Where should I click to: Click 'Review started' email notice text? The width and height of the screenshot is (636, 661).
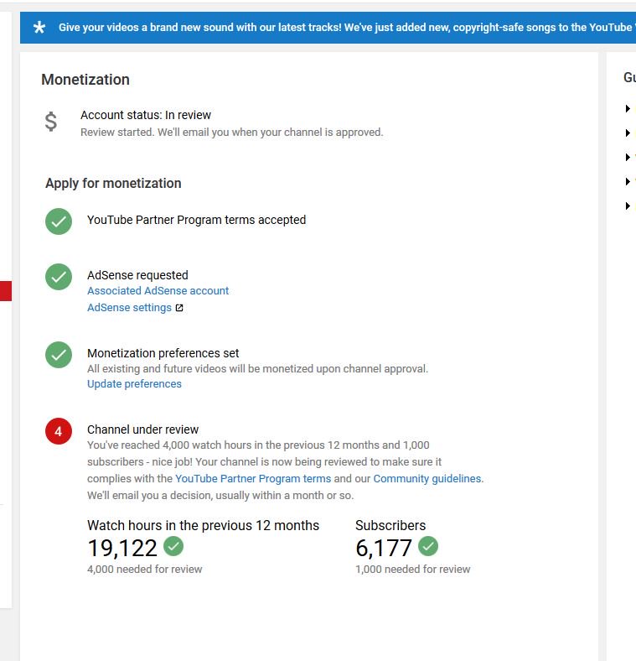(x=231, y=133)
